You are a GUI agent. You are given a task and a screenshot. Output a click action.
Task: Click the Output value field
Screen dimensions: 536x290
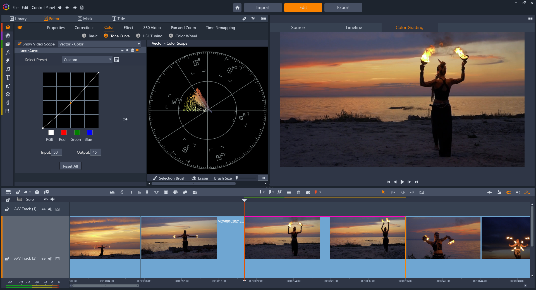(96, 152)
